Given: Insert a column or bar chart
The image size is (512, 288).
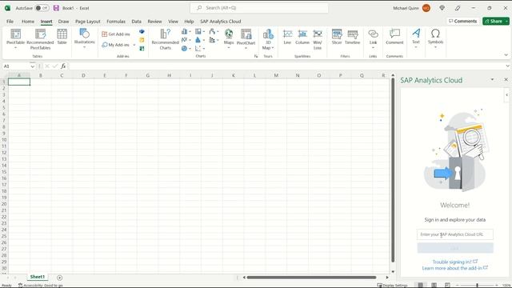Looking at the screenshot, I should (186, 31).
